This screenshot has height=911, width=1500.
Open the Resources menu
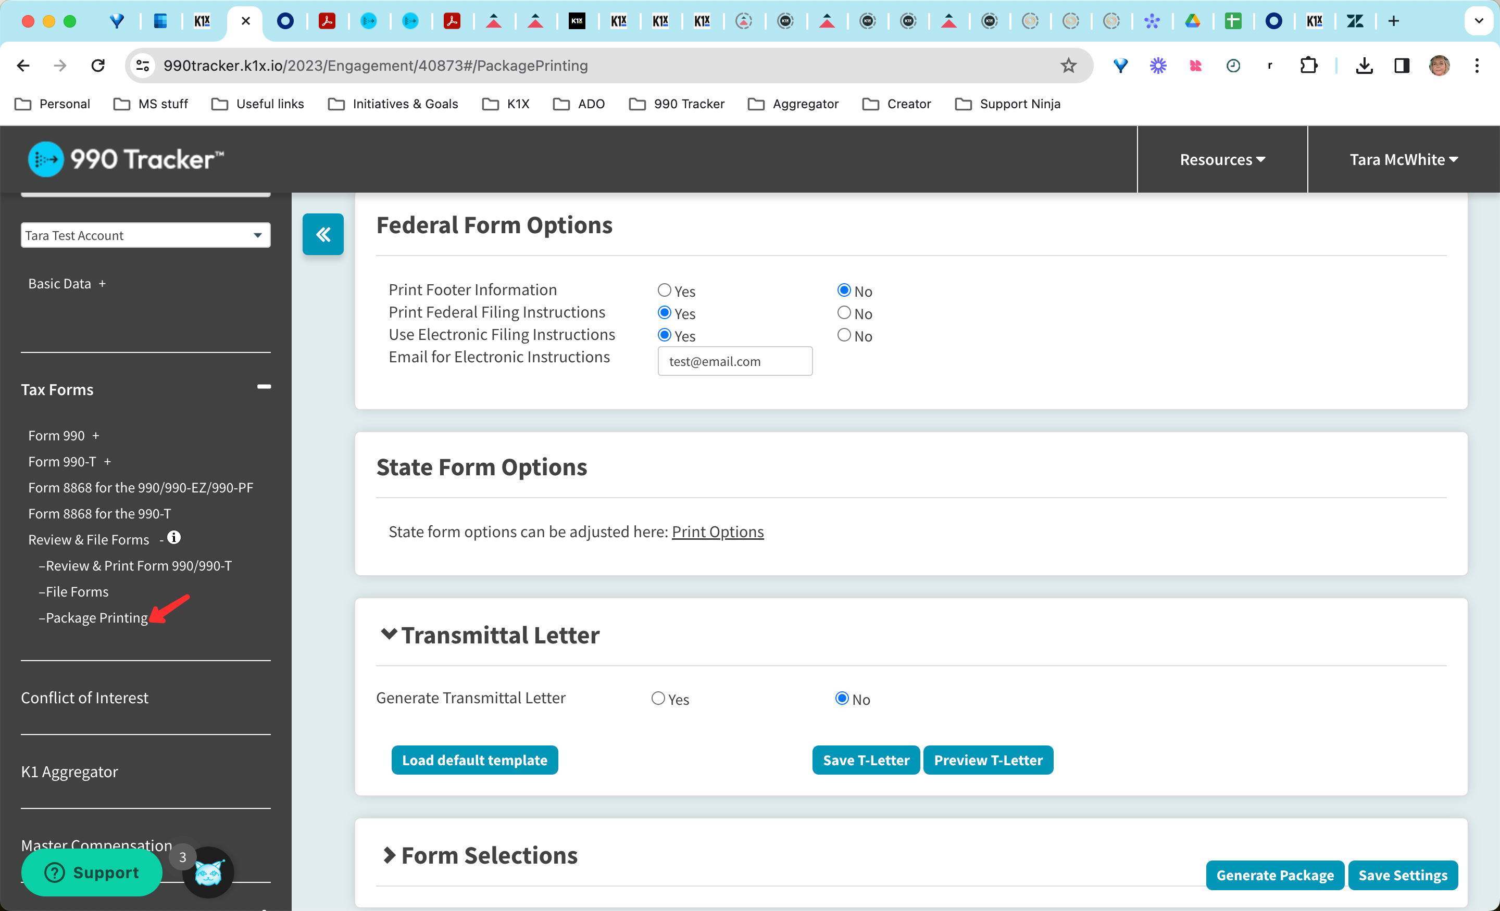(1222, 159)
